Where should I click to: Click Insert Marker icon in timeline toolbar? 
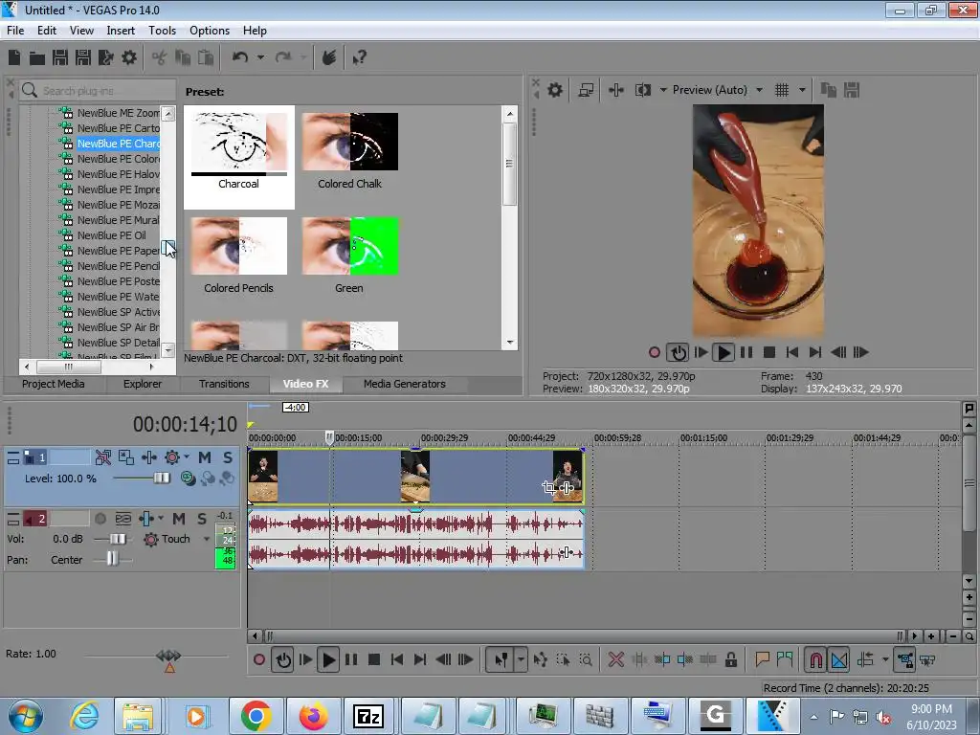[762, 659]
